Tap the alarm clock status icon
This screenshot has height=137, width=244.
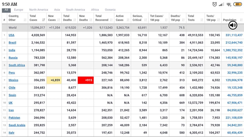pos(215,4)
